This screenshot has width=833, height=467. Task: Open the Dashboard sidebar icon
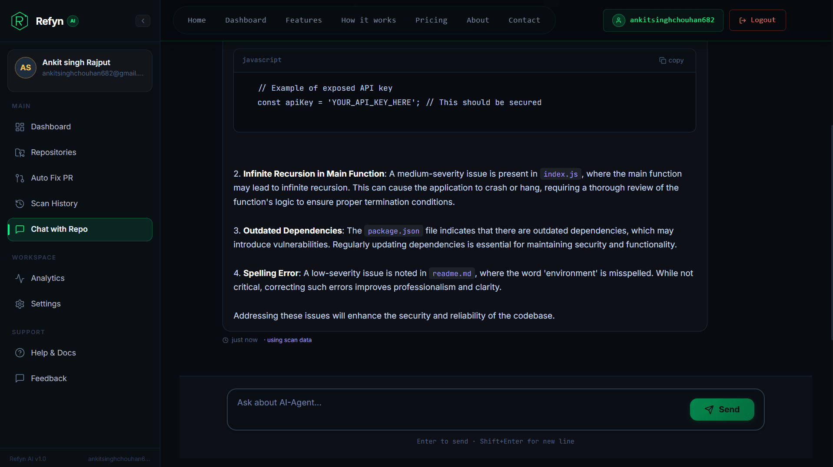tap(20, 127)
